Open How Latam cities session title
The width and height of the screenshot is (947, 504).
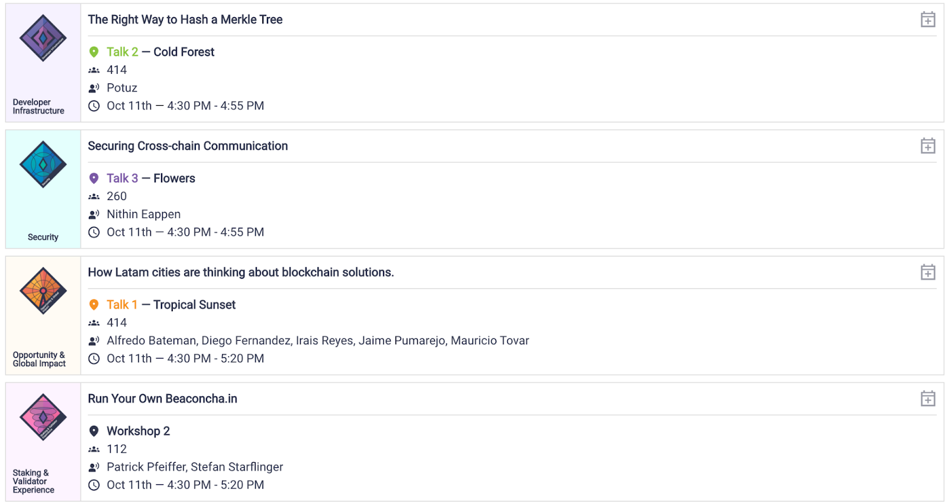coord(241,272)
